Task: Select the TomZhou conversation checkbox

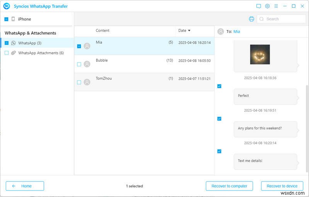Action: coord(79,82)
